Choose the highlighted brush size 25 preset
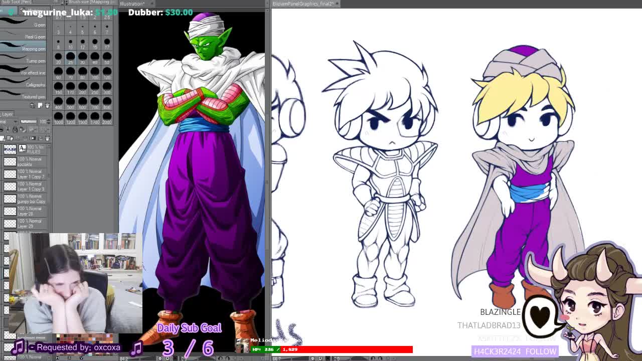Image resolution: width=642 pixels, height=361 pixels. tap(70, 58)
